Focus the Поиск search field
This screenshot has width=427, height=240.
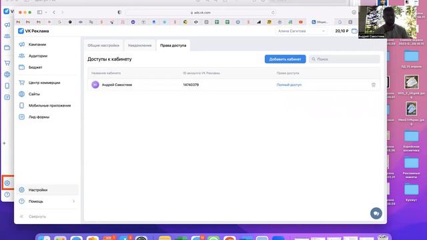[x=344, y=59]
